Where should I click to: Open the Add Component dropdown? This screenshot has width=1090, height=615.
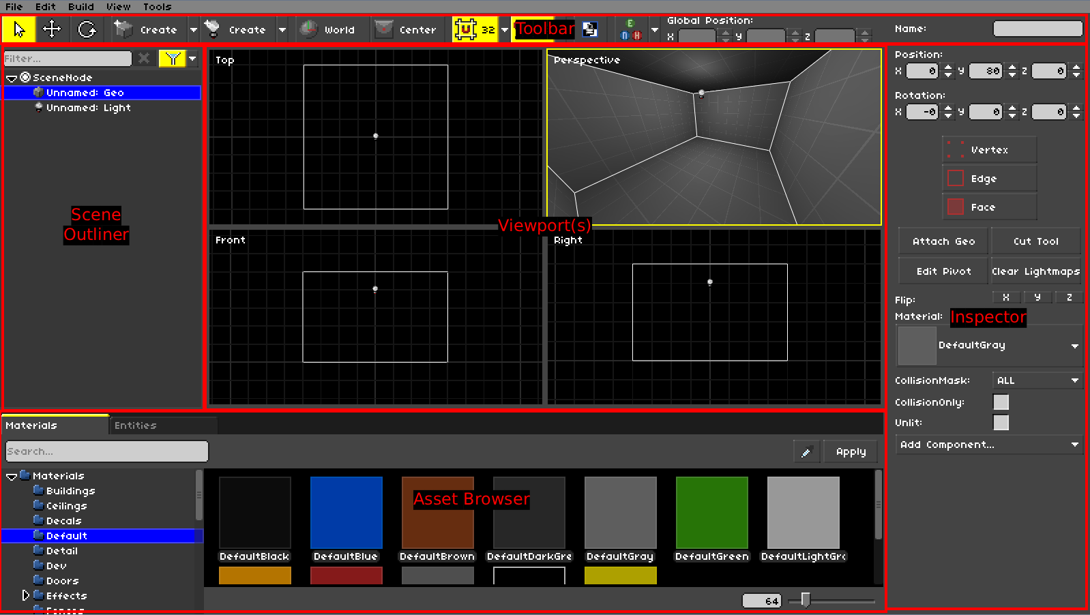click(988, 445)
